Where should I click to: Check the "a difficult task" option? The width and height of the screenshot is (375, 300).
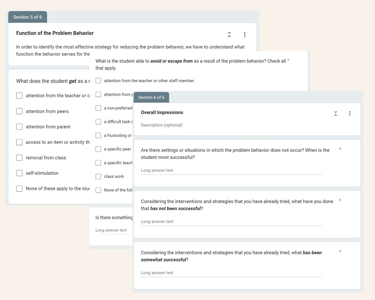[x=98, y=122]
